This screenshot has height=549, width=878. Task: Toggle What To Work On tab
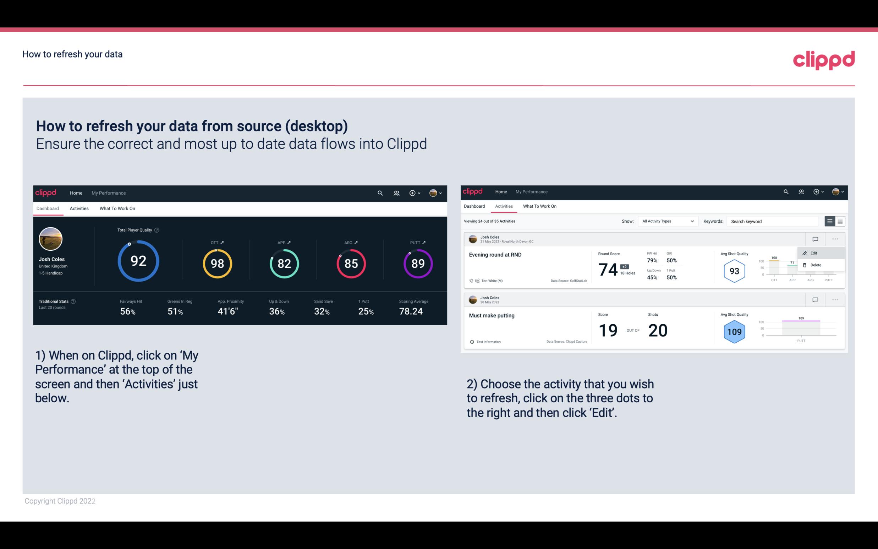[117, 208]
